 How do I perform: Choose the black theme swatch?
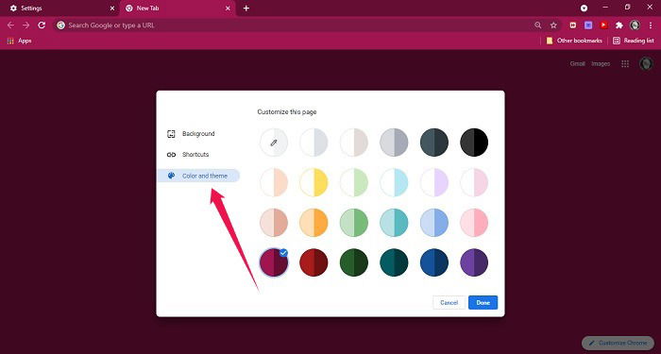click(x=474, y=143)
